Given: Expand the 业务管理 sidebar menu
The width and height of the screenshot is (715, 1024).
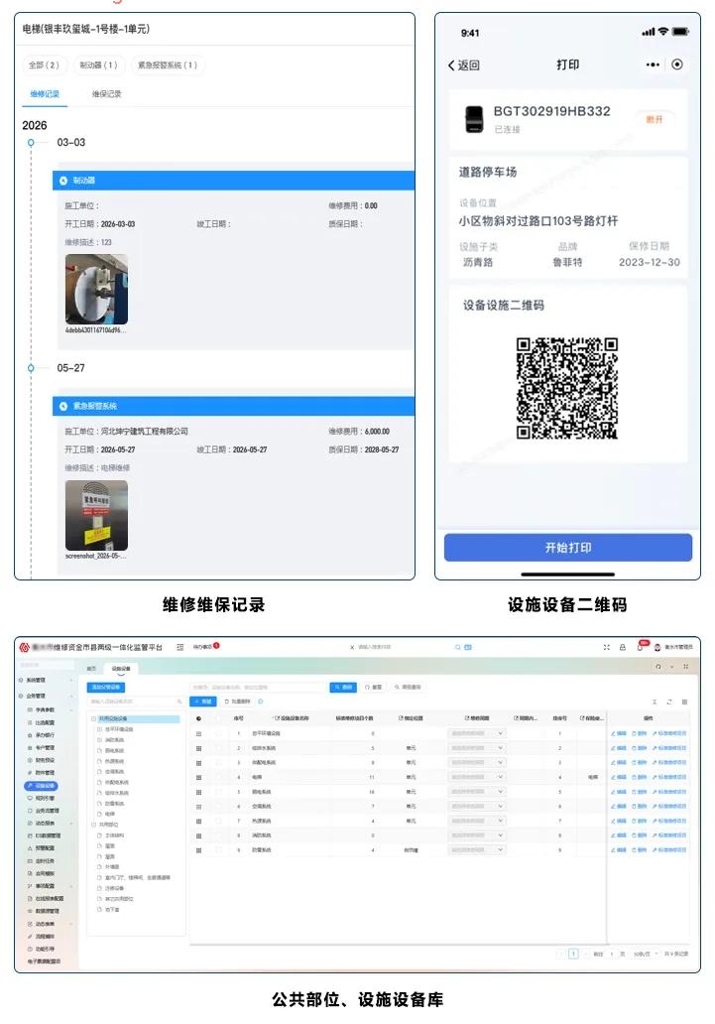Looking at the screenshot, I should click(x=46, y=697).
